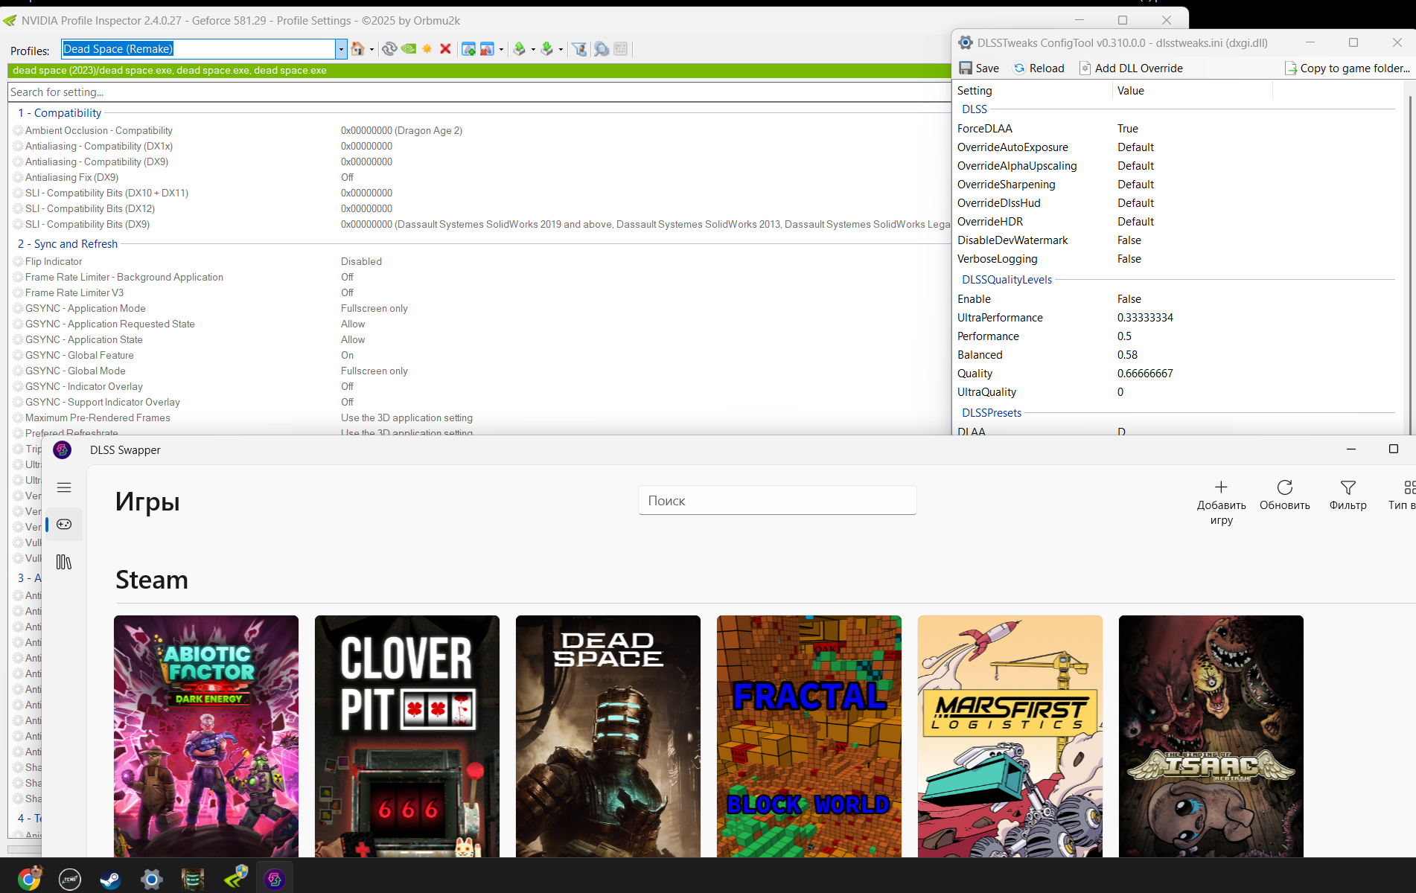Screen dimensions: 1416x893
Task: Open the Abiotic Factor game card
Action: pyautogui.click(x=206, y=736)
